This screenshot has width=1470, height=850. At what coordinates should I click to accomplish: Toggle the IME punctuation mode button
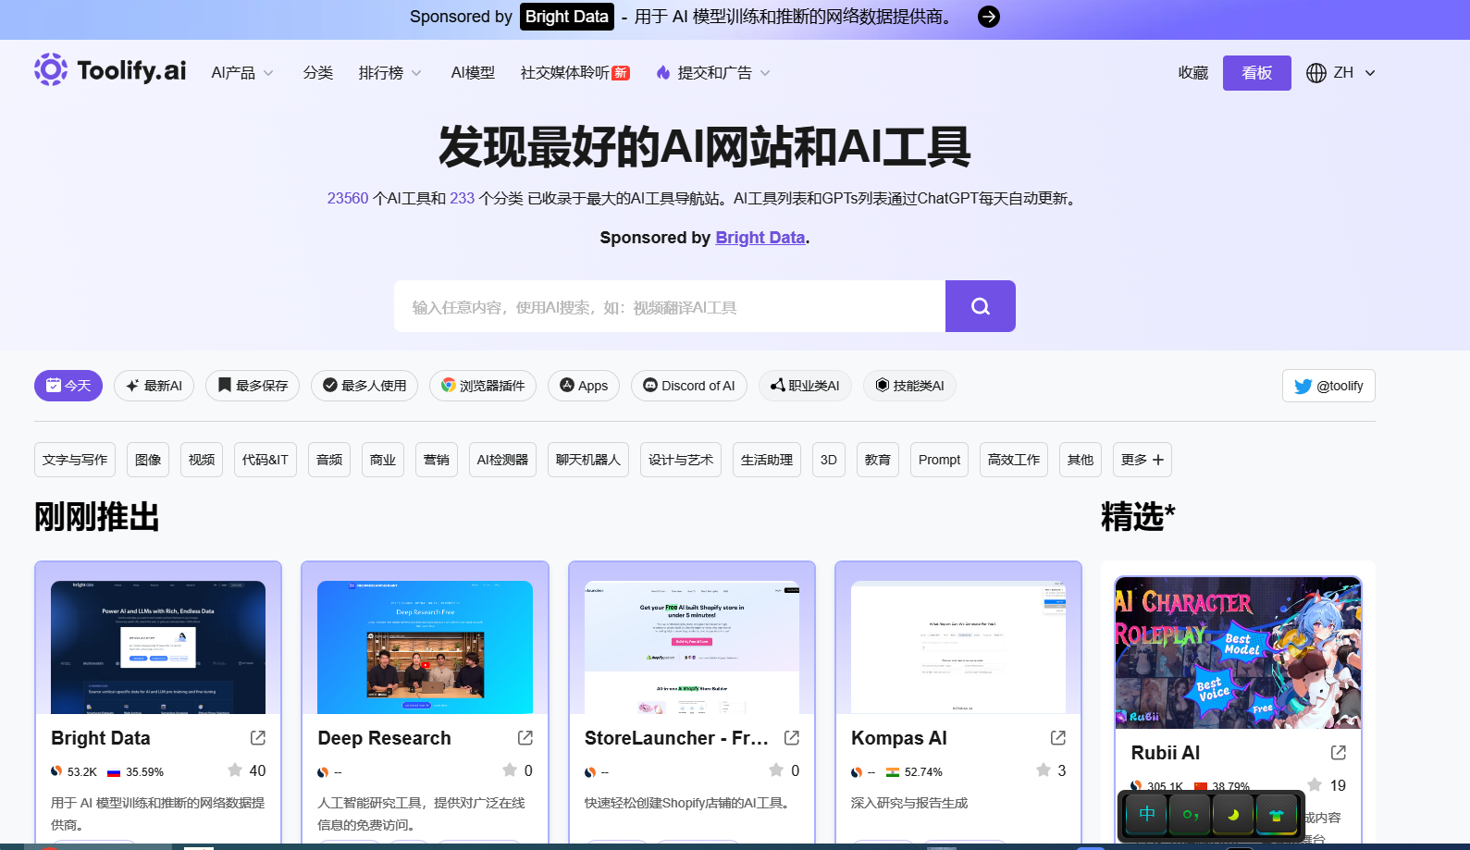pos(1191,815)
